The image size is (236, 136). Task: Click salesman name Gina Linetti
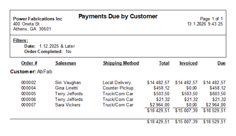66,88
